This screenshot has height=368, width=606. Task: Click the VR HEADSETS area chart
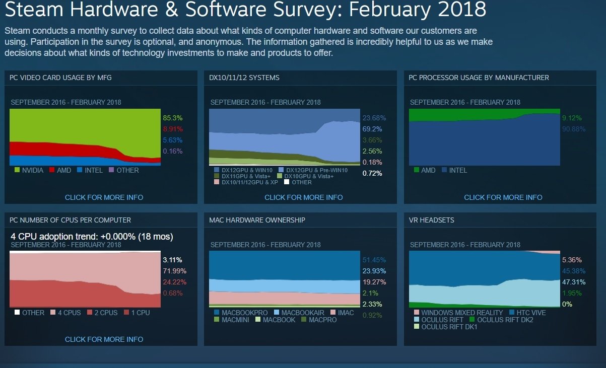tap(484, 279)
